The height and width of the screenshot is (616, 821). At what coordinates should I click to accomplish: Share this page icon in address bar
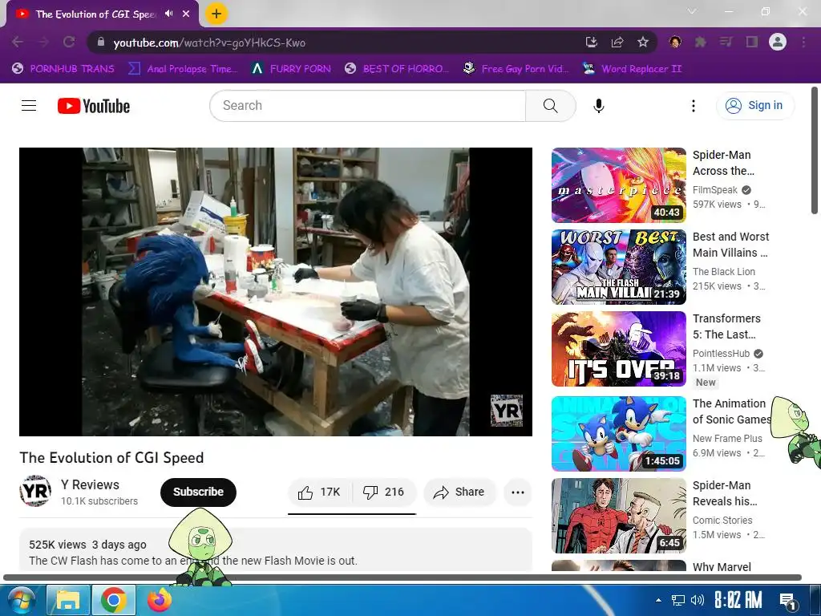[x=617, y=42]
